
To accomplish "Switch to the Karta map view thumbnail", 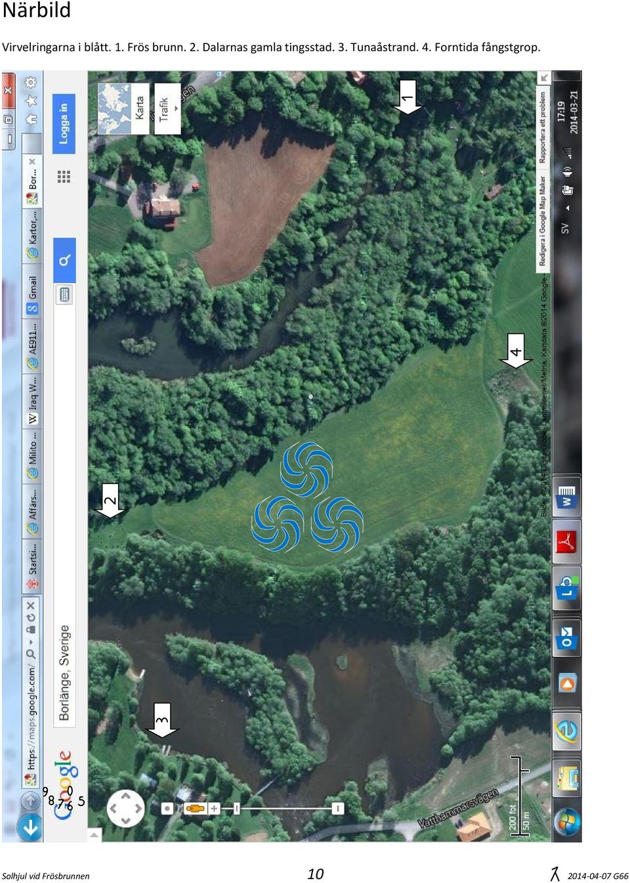I will (x=123, y=109).
